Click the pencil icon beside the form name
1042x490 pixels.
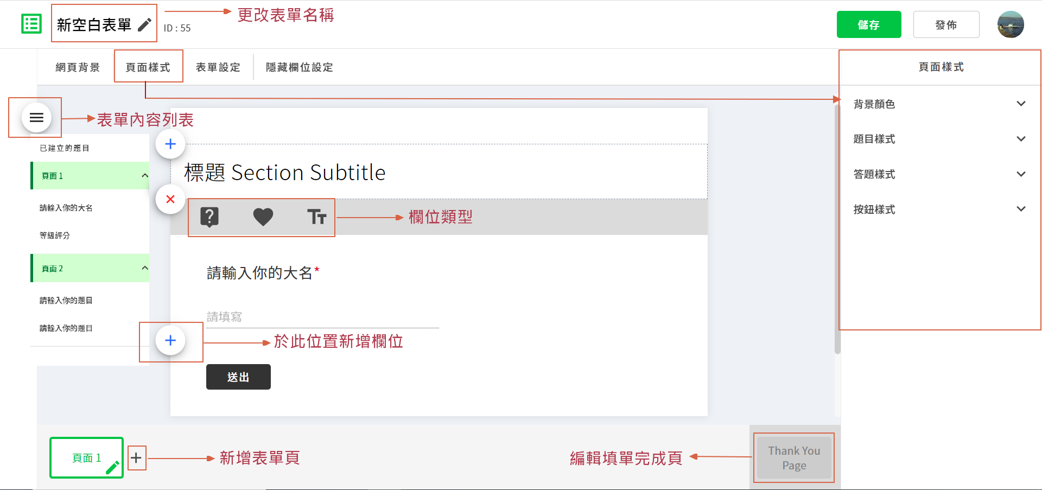(144, 25)
